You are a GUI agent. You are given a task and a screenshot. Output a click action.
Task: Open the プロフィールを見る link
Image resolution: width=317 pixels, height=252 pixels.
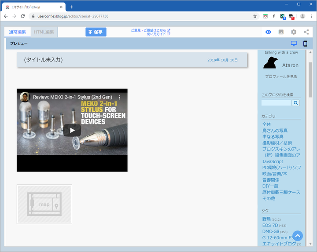(x=281, y=77)
